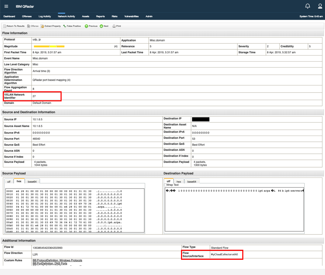
Task: Select Domain value Default Domain
Action: pyautogui.click(x=42, y=103)
